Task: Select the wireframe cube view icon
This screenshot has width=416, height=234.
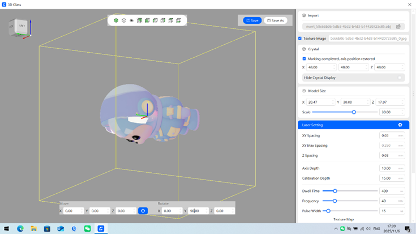Action: 124,20
